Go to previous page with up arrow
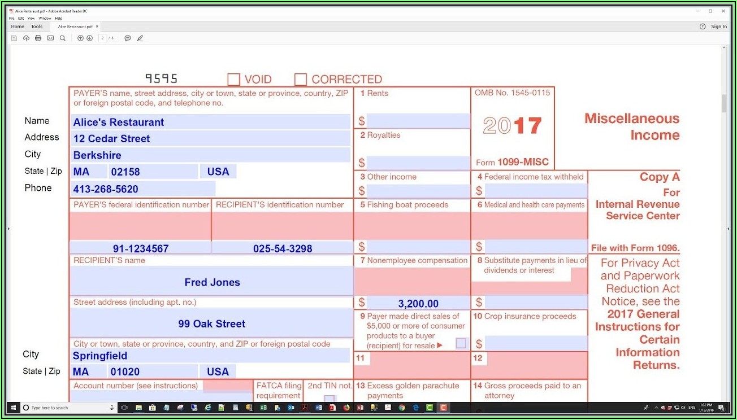Screen dimensions: 737x420 coord(80,38)
